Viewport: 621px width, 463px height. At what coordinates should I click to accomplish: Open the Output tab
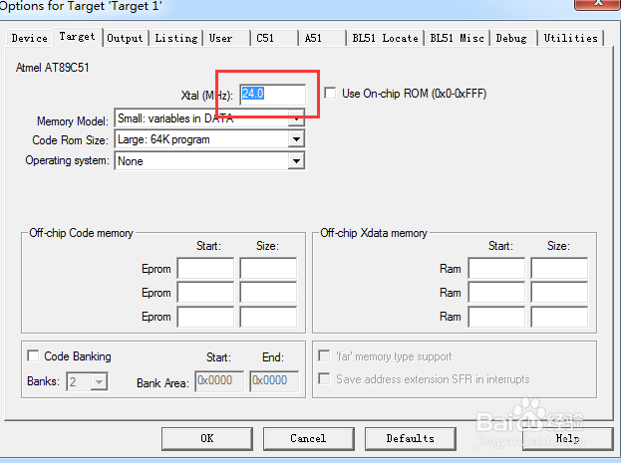click(x=126, y=39)
